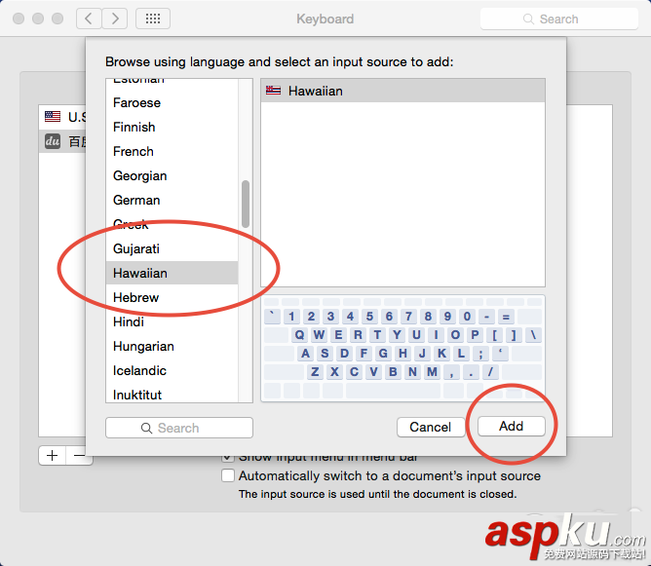This screenshot has width=651, height=566.
Task: Click the Cancel button
Action: (x=431, y=427)
